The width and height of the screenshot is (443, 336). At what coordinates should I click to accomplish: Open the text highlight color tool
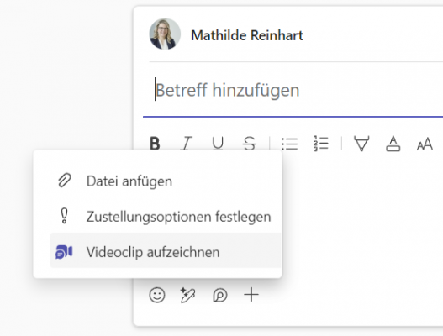(361, 144)
